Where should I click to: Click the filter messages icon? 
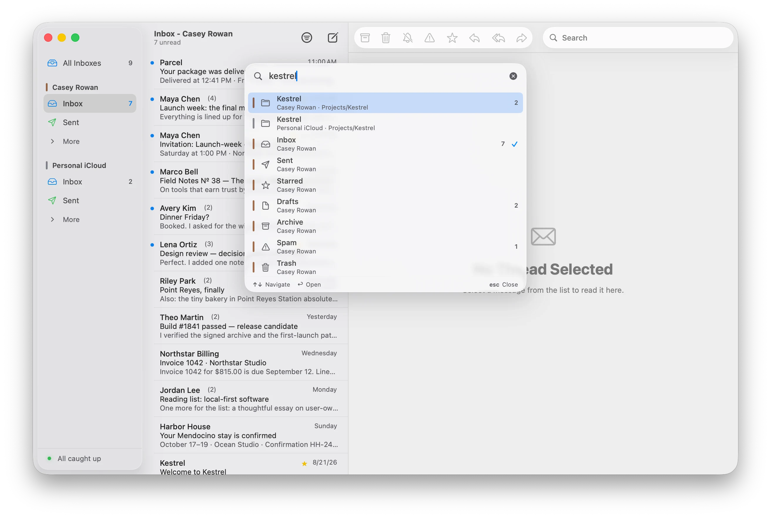(x=306, y=38)
